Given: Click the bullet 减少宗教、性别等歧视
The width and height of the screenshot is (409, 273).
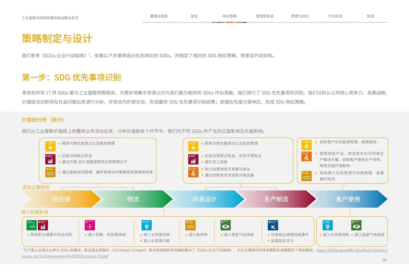Looking at the screenshot, I should 105,235.
